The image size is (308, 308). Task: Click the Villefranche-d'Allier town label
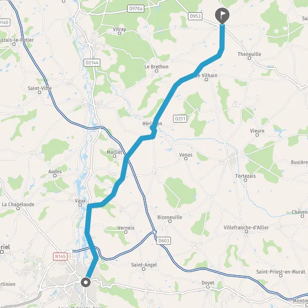click(246, 227)
